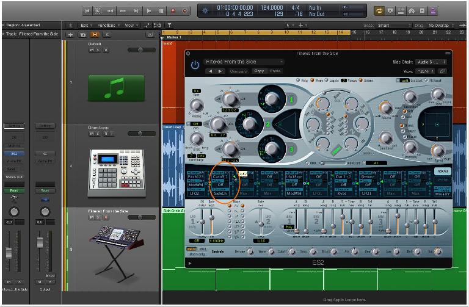Image resolution: width=469 pixels, height=307 pixels.
Task: Mute the Drum Loop track
Action: pyautogui.click(x=92, y=134)
